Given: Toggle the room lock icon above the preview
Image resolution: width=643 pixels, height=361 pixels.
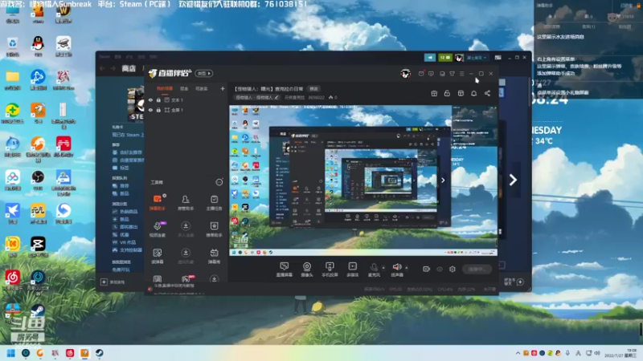Looking at the screenshot, I should pos(447,93).
